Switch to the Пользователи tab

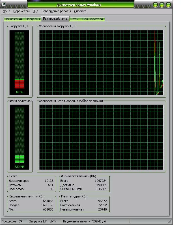(92, 19)
